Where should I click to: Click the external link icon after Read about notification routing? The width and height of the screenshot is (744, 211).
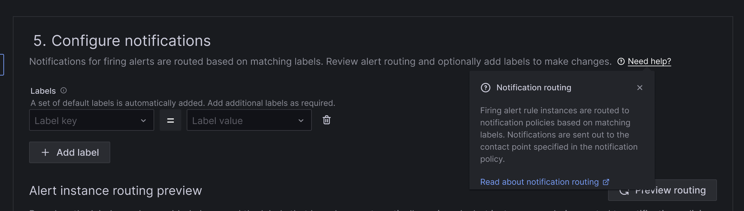605,182
